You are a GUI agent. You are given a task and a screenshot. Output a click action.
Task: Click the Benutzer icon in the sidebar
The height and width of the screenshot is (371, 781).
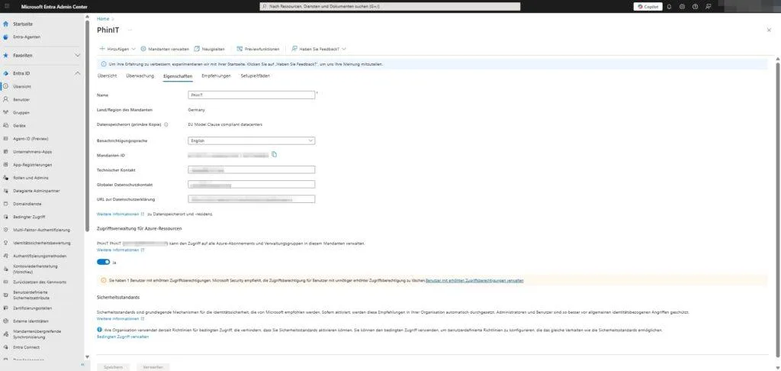pos(6,99)
